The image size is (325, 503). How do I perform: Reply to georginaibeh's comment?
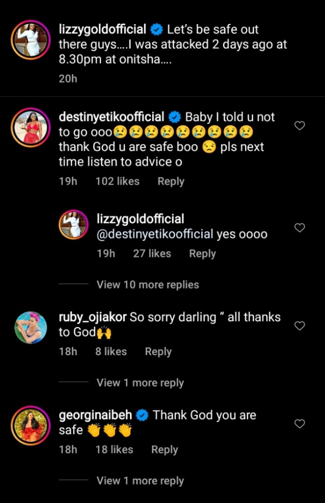164,449
